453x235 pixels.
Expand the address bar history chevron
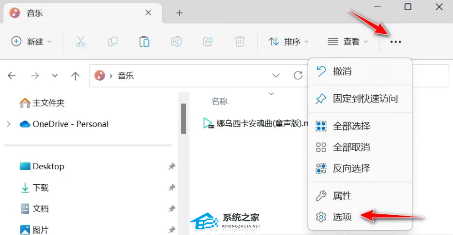(276, 75)
